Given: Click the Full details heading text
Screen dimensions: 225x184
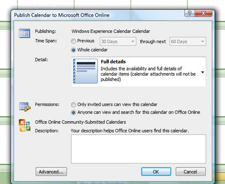Looking at the screenshot, I should pyautogui.click(x=113, y=62).
